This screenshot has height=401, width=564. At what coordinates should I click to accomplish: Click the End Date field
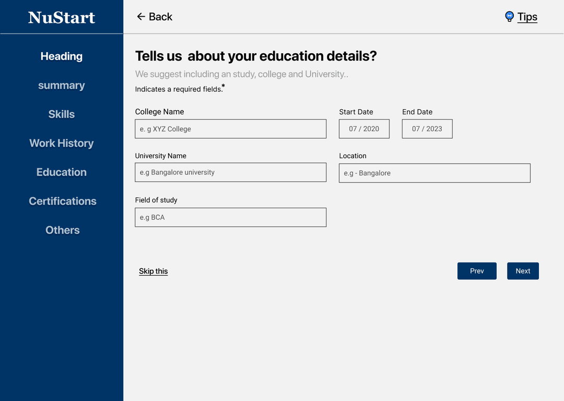427,129
